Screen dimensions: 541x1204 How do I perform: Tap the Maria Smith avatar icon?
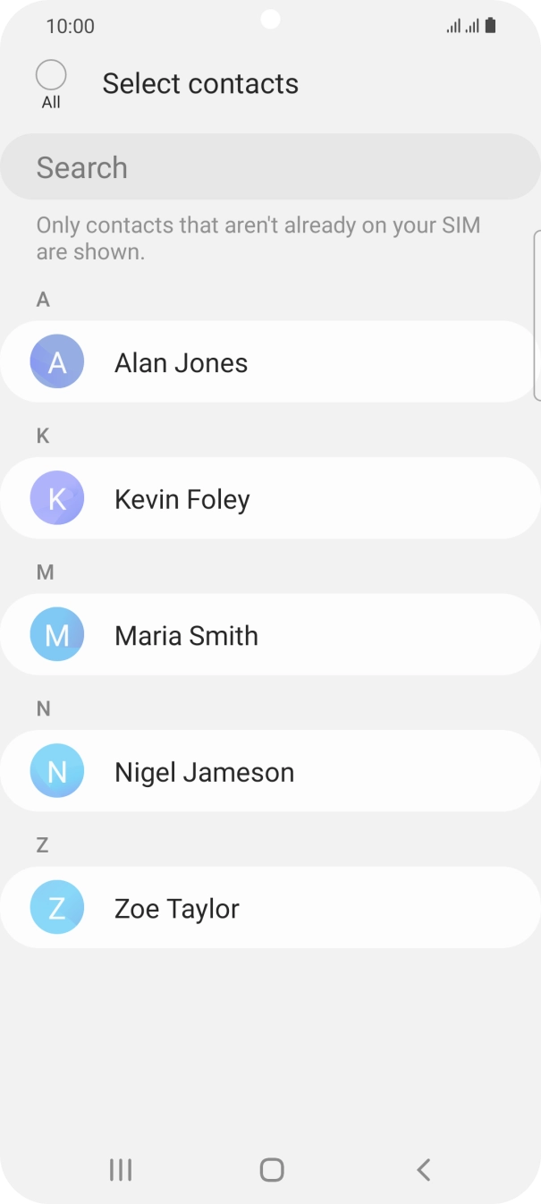coord(57,634)
